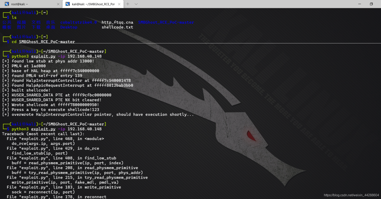The width and height of the screenshot is (381, 199).
Task: Click the 'built shellcode!' line
Action: pyautogui.click(x=26, y=90)
